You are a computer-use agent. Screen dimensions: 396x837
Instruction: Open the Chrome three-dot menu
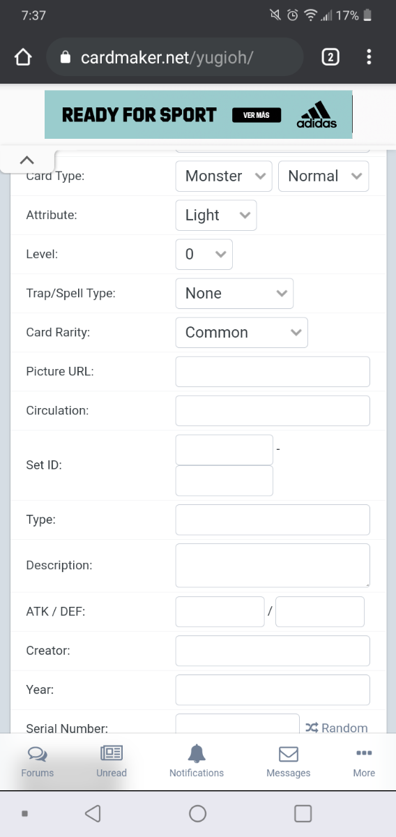pos(369,57)
